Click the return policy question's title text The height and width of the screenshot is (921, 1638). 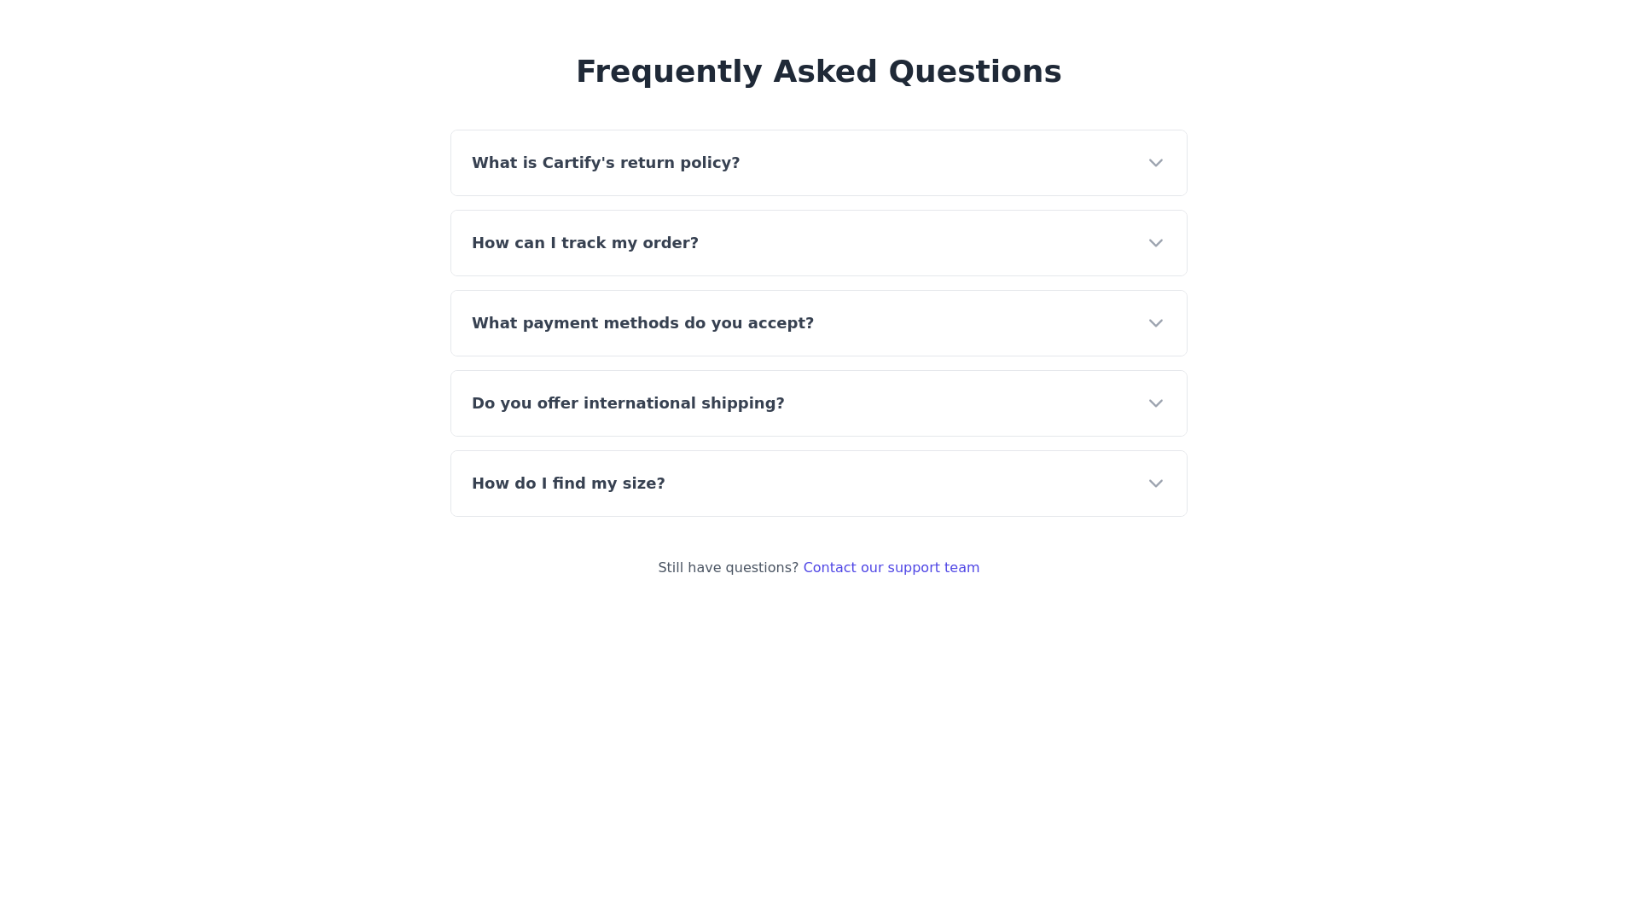coord(606,163)
